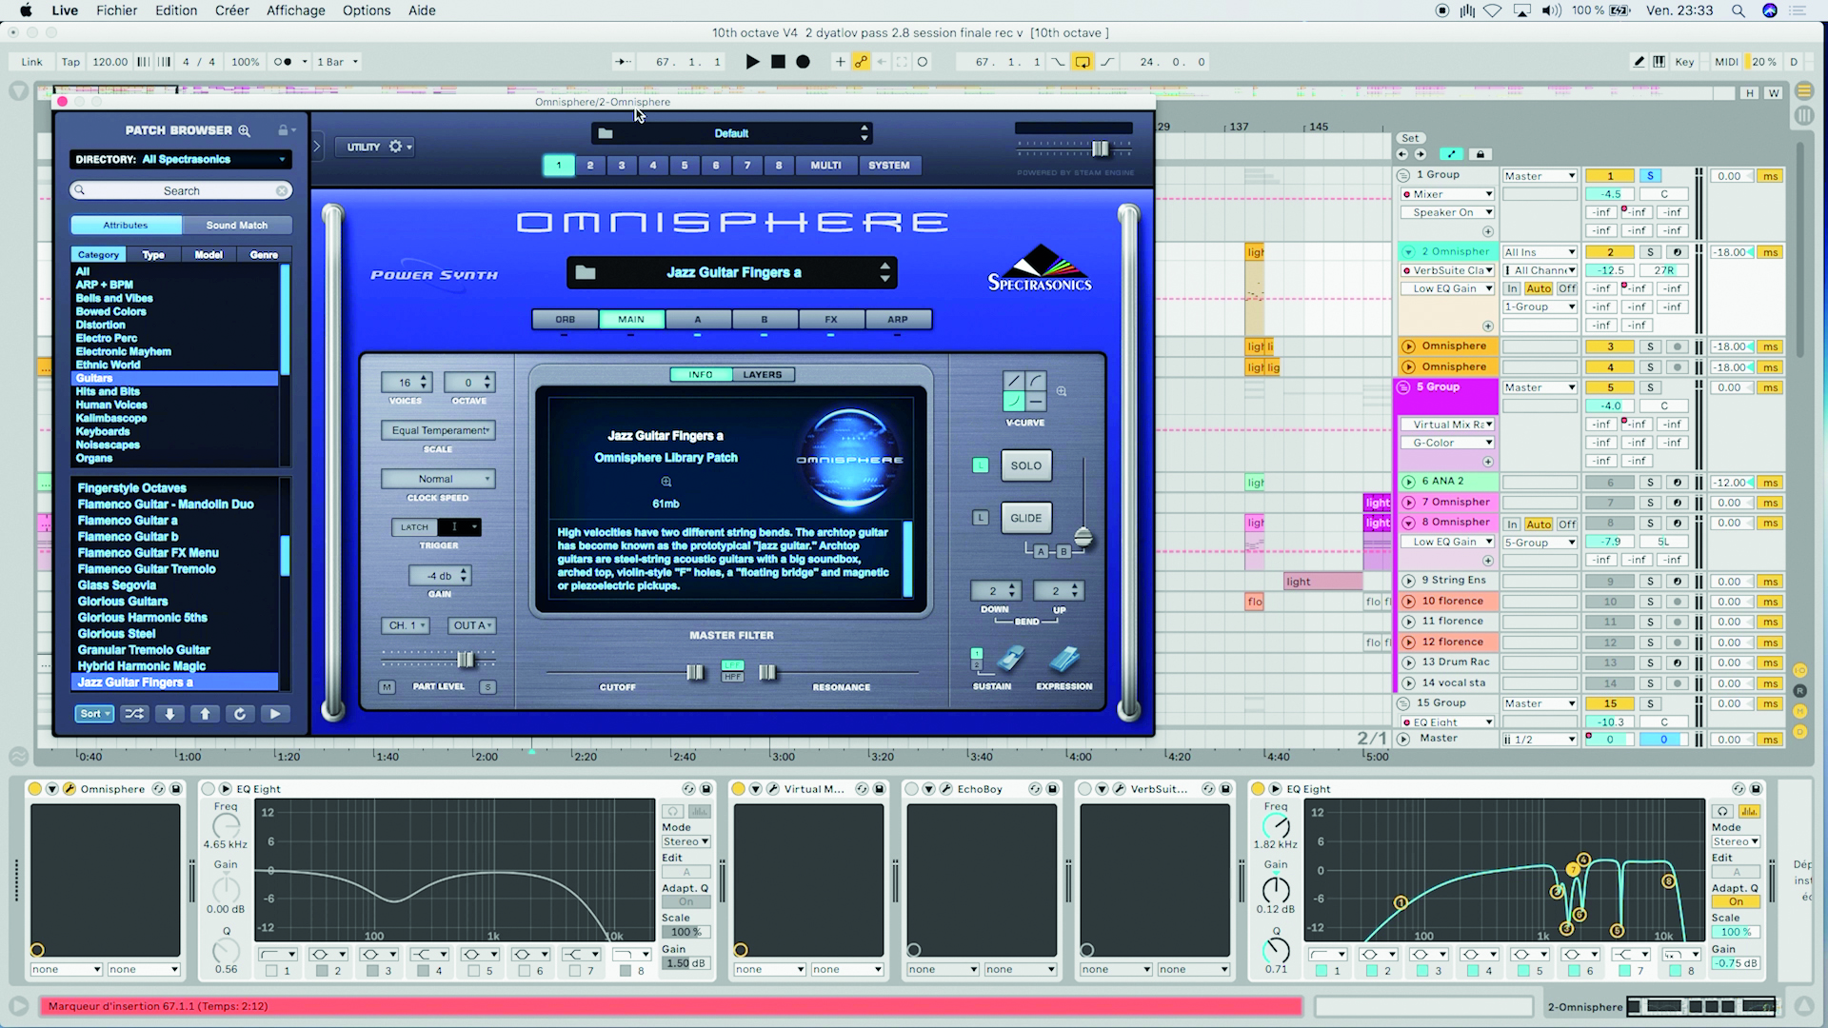
Task: Click the browser audition play icon
Action: [x=275, y=714]
